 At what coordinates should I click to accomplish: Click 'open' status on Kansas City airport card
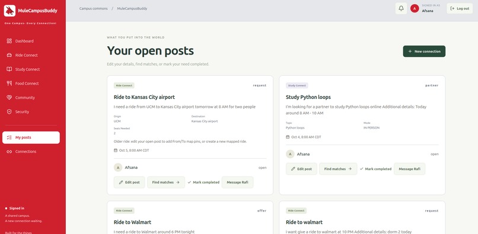coord(263,168)
